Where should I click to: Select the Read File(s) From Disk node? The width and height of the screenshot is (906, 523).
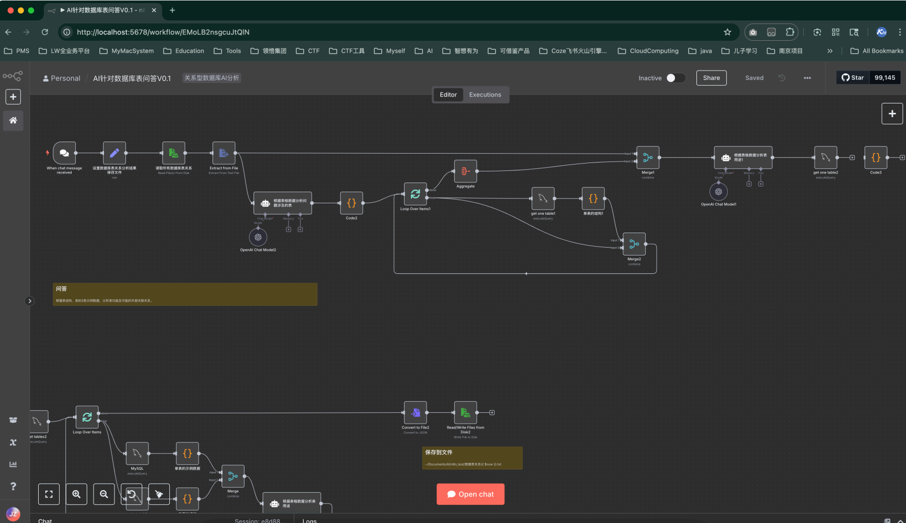point(174,153)
